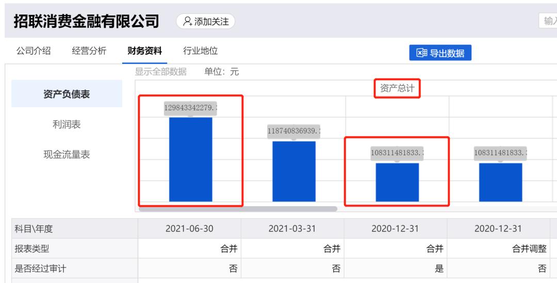Click the 2020-12-31 合并调整 bar
The width and height of the screenshot is (557, 283).
(x=500, y=182)
